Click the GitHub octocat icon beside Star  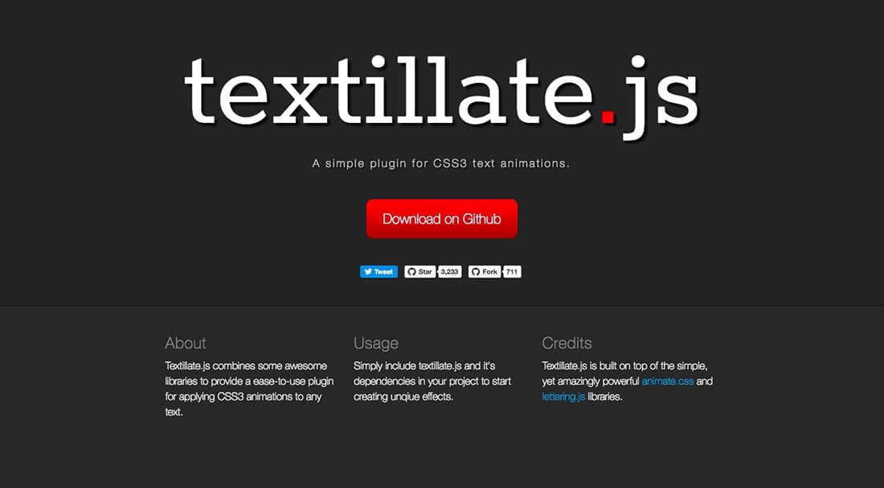click(411, 272)
